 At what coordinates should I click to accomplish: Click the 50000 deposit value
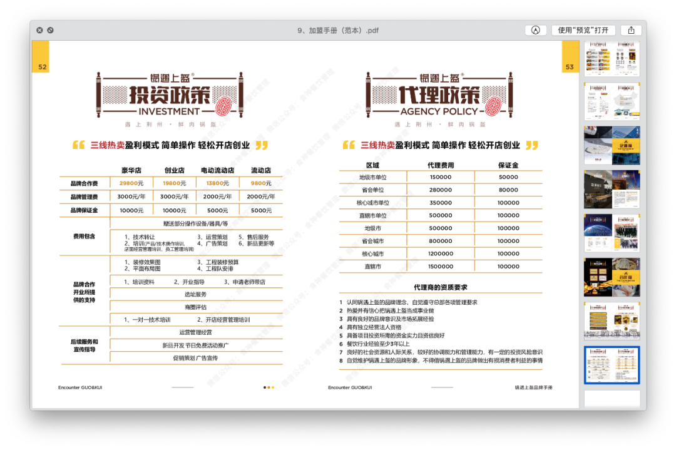click(x=508, y=177)
